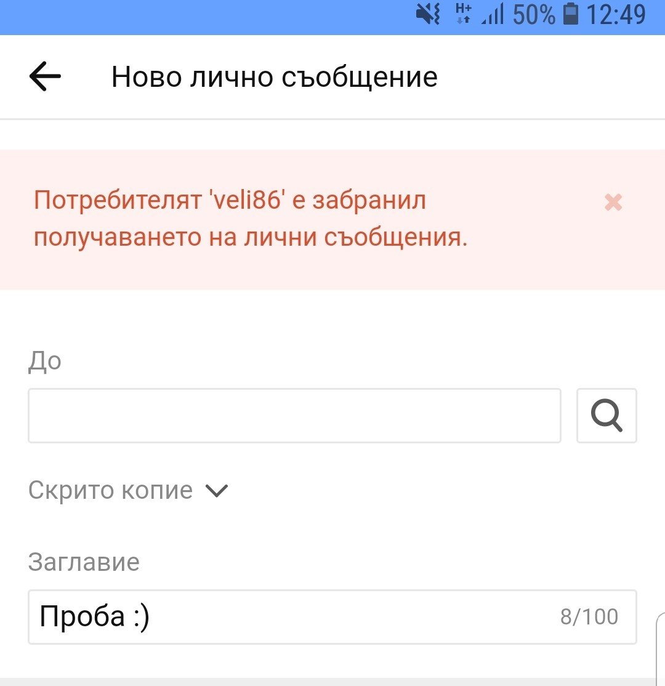Tap the 'До' field label
Screen dimensions: 665x686
[44, 361]
